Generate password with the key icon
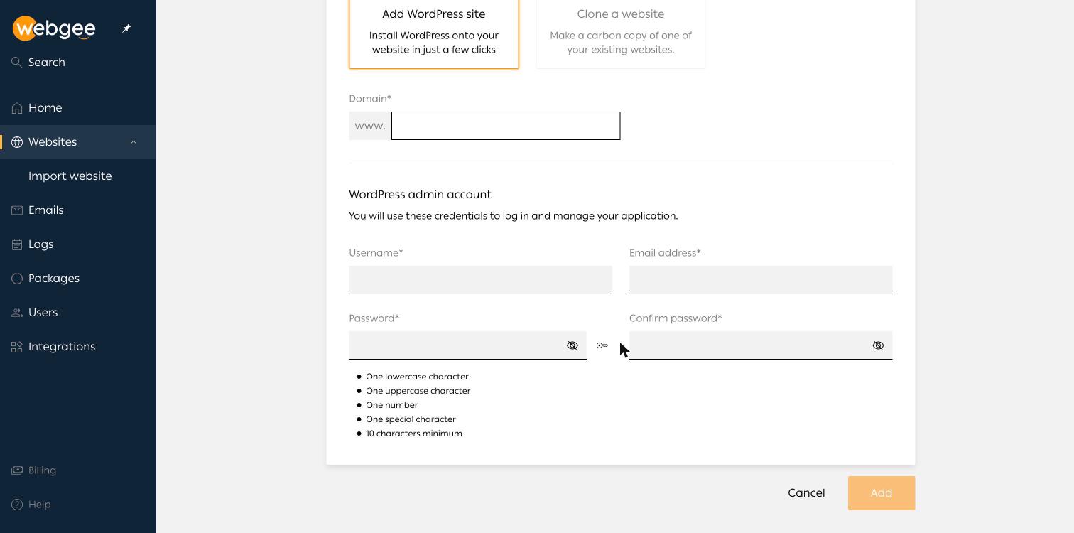 pos(602,345)
